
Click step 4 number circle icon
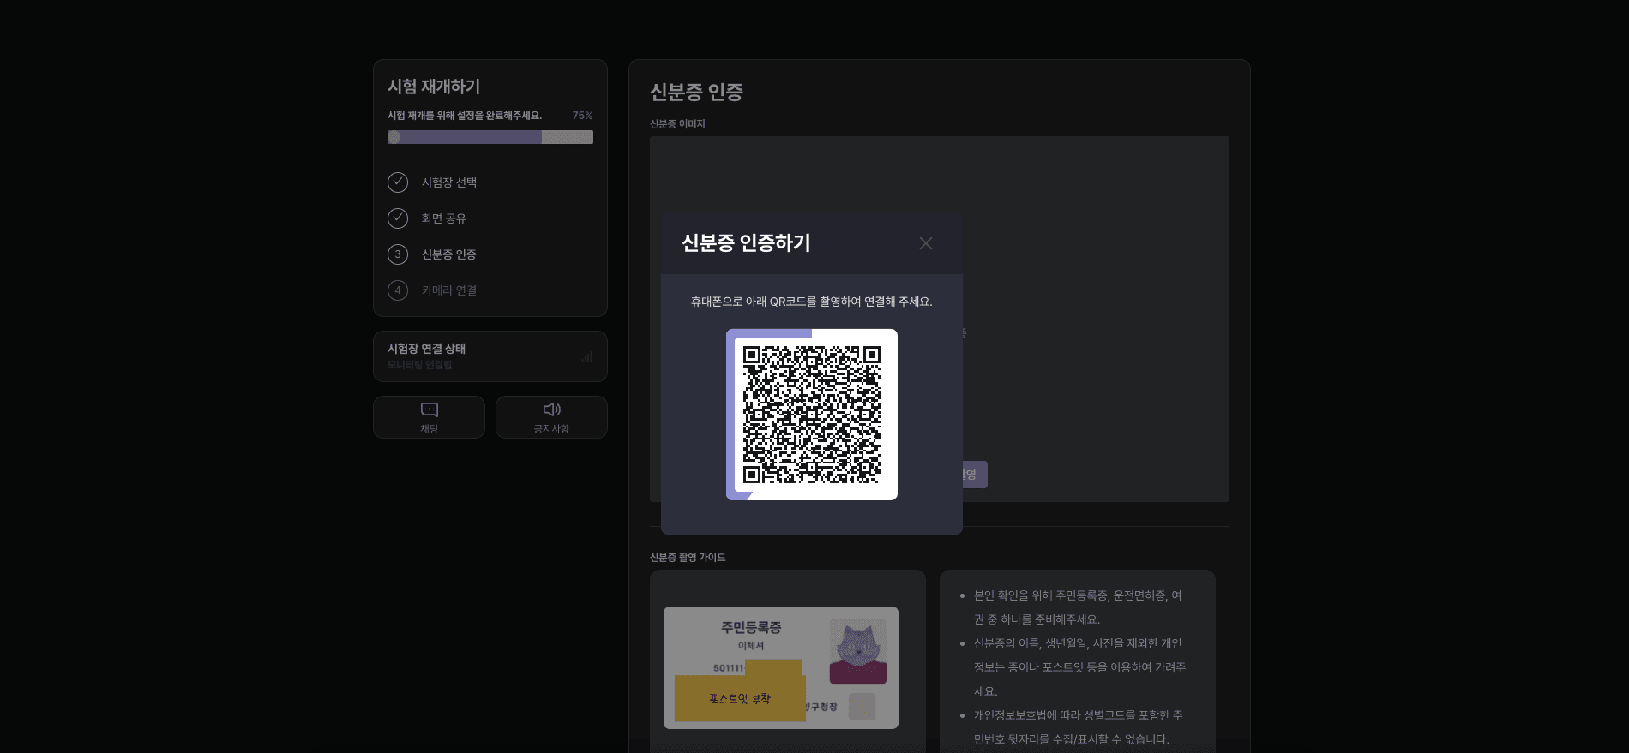(398, 290)
